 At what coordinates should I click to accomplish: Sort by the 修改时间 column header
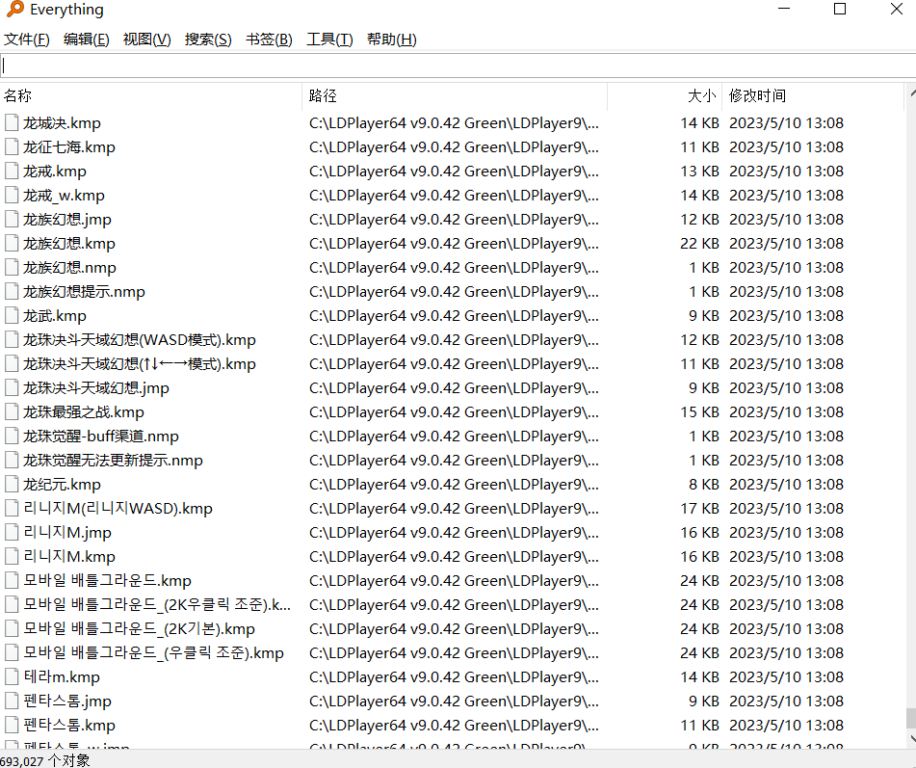pos(813,95)
